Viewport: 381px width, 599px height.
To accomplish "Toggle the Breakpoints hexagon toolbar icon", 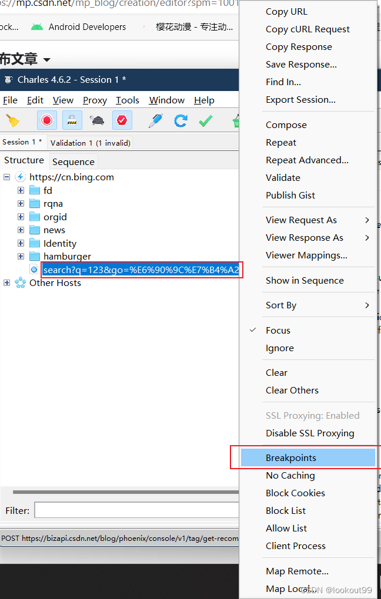I will [x=122, y=121].
